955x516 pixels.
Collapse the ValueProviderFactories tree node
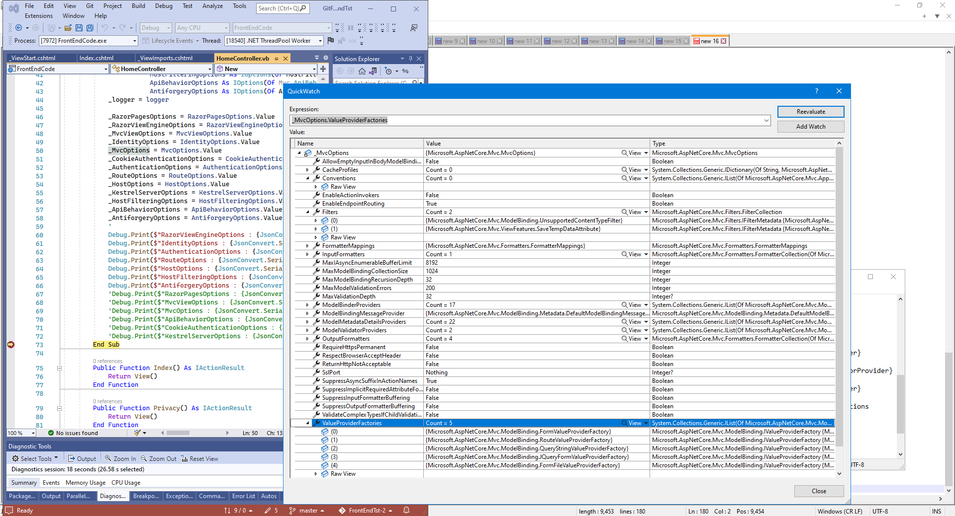(307, 423)
